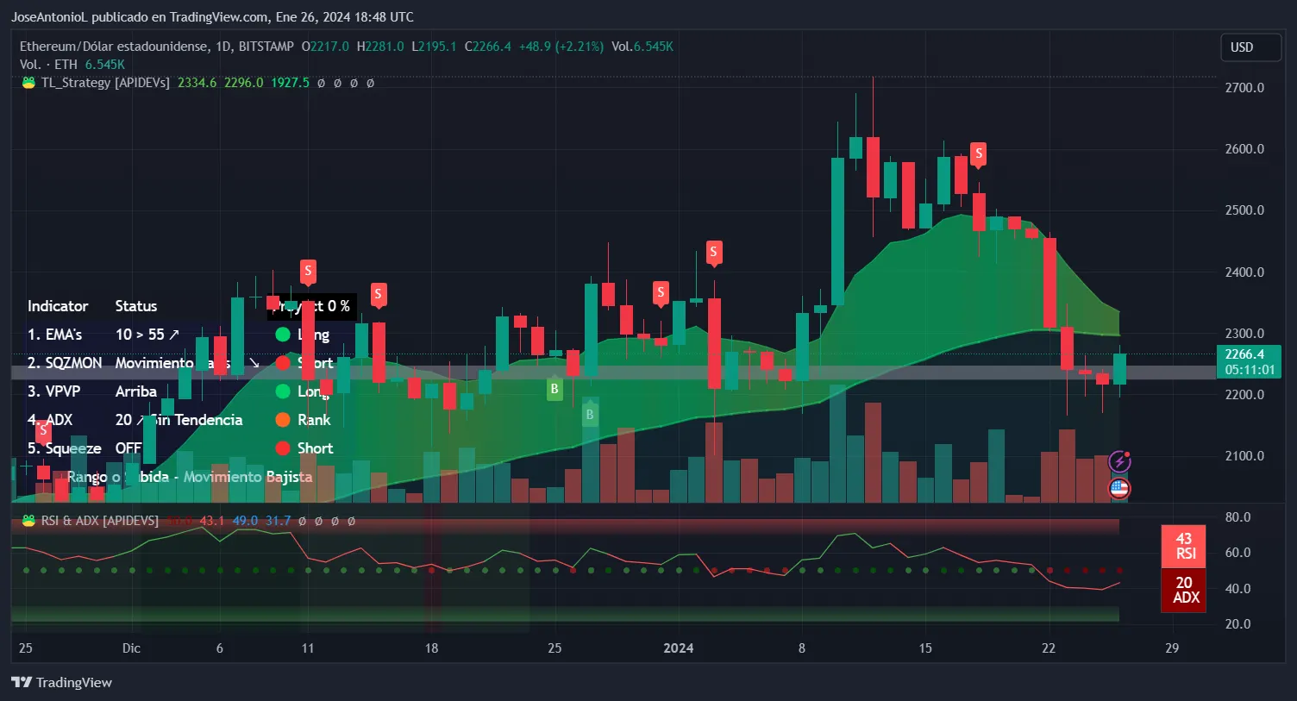Click the US flag economic event icon
This screenshot has height=701, width=1297.
tap(1119, 489)
